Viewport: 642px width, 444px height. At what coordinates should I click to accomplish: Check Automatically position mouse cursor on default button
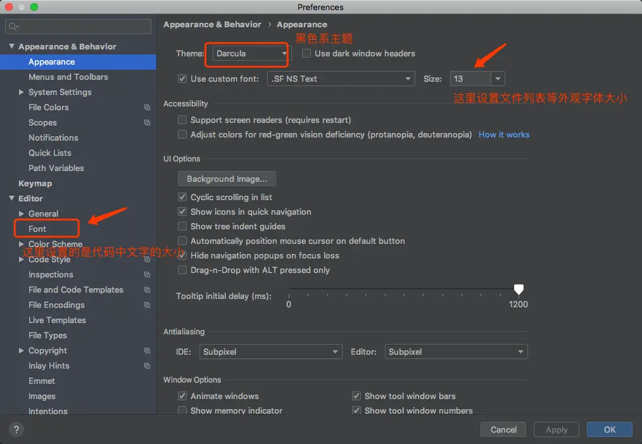click(182, 241)
